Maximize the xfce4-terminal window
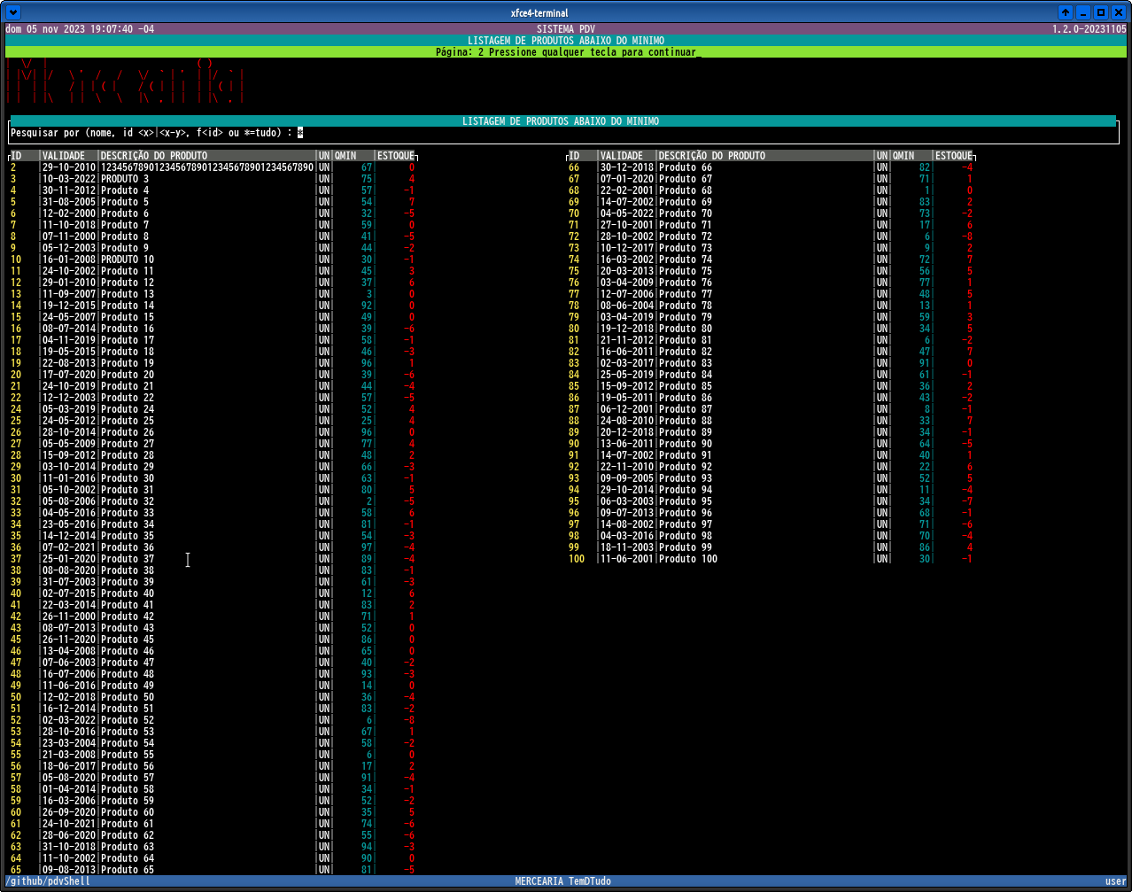The width and height of the screenshot is (1132, 892). tap(1101, 12)
